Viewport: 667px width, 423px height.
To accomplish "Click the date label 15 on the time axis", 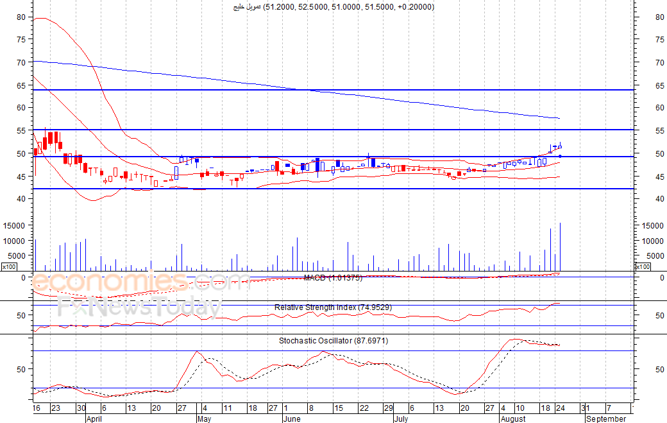I will point(338,408).
